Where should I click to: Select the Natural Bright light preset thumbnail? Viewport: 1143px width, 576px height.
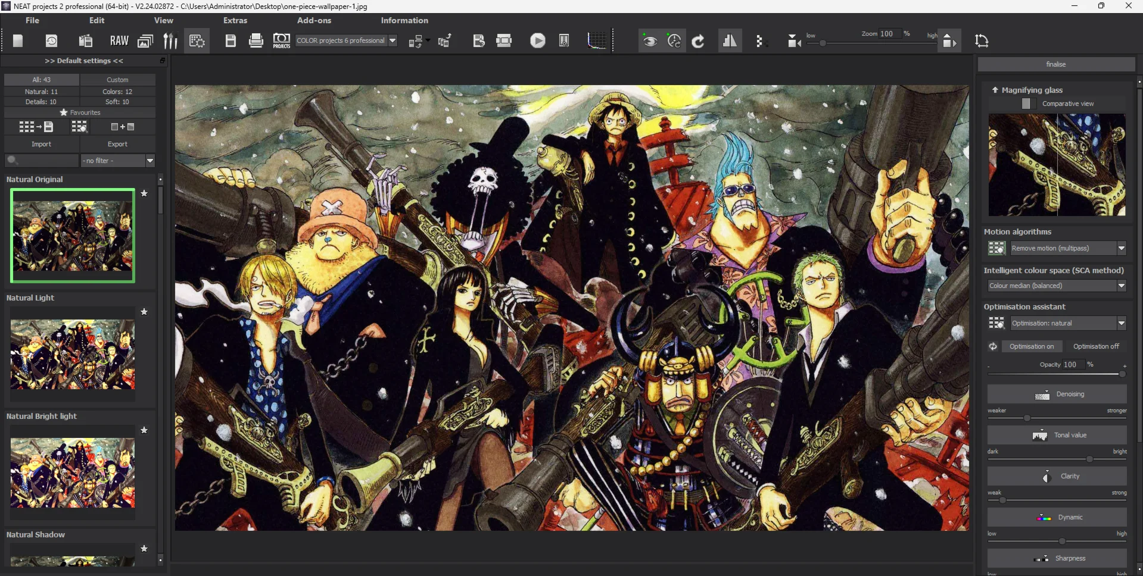[x=73, y=473]
